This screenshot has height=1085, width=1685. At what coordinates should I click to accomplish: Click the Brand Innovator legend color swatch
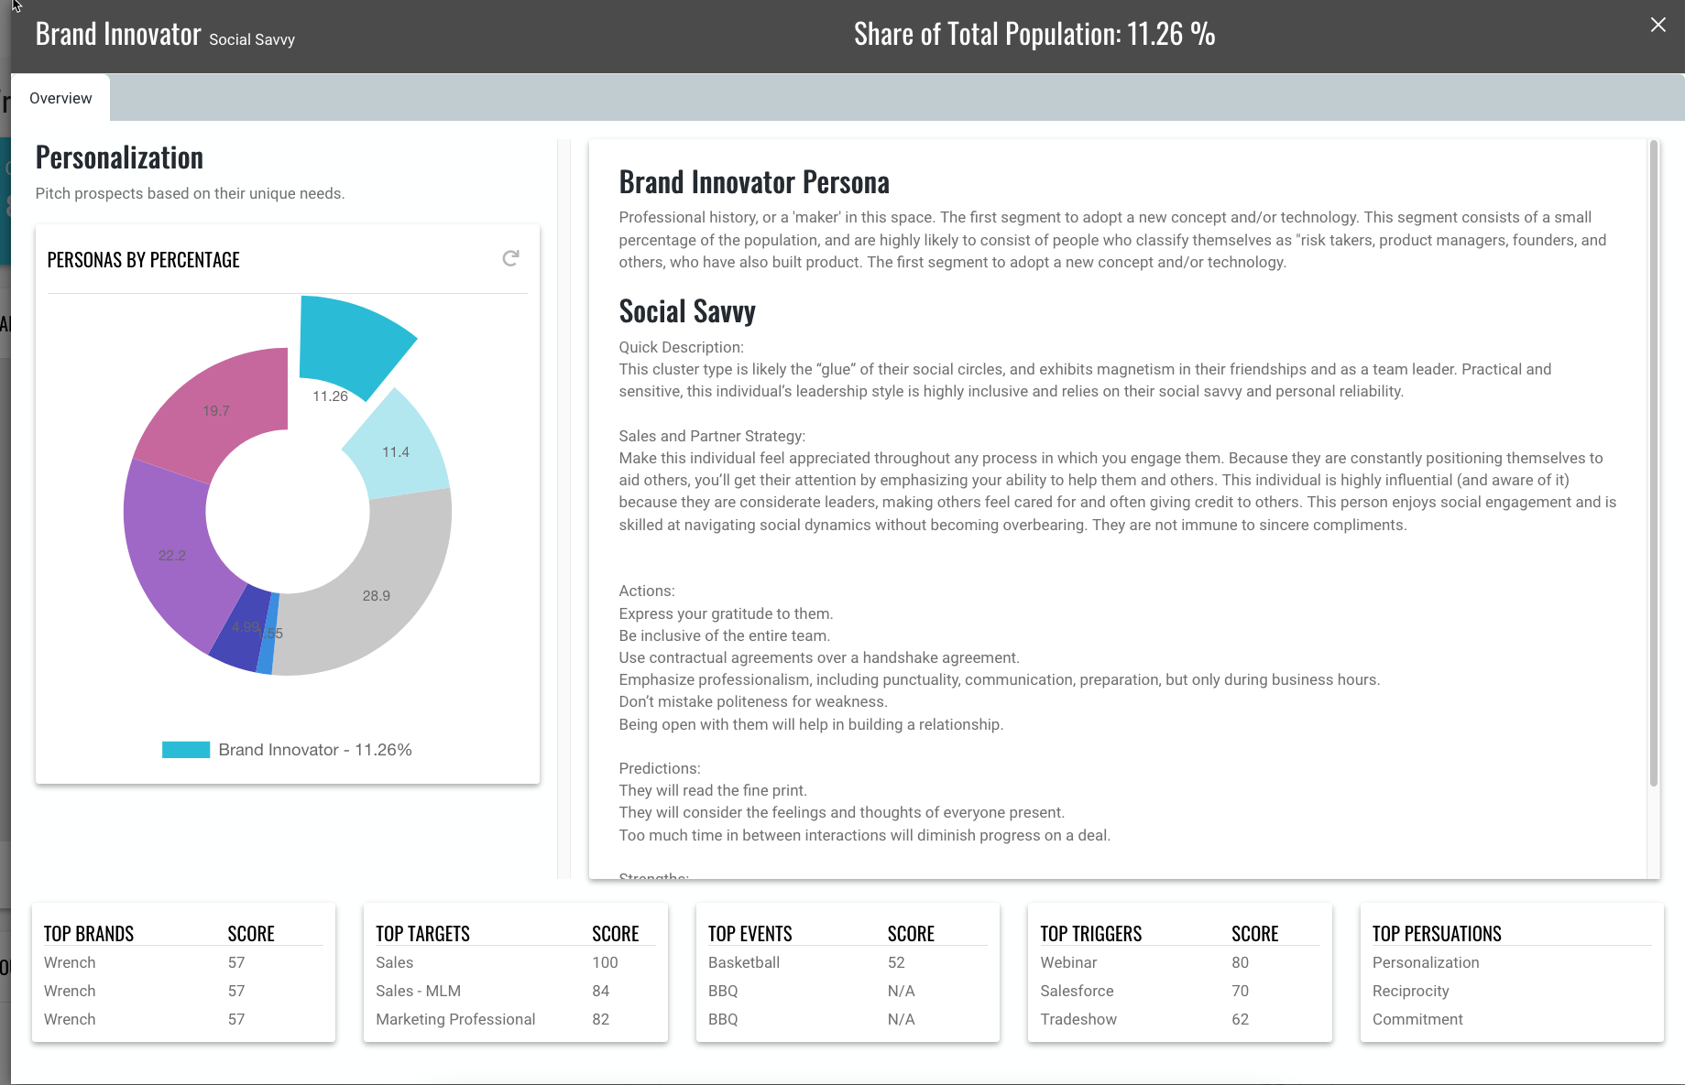[186, 750]
